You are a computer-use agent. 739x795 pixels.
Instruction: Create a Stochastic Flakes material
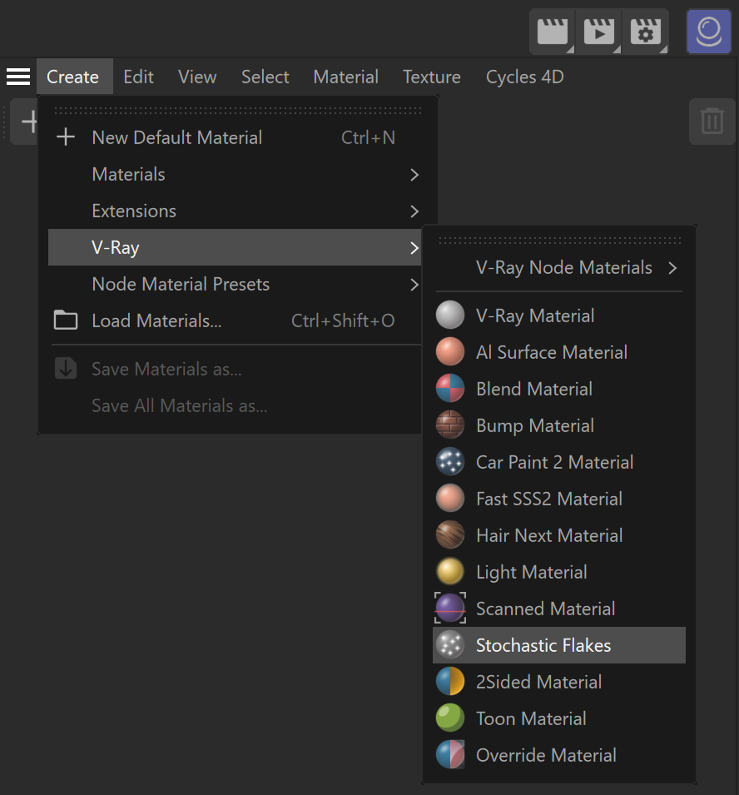pyautogui.click(x=559, y=645)
